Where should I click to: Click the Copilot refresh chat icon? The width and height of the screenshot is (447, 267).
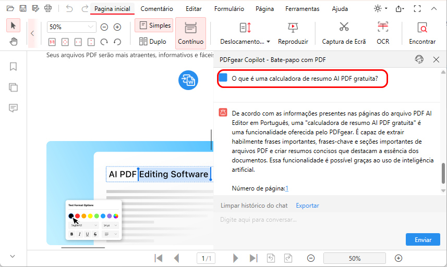(x=419, y=59)
